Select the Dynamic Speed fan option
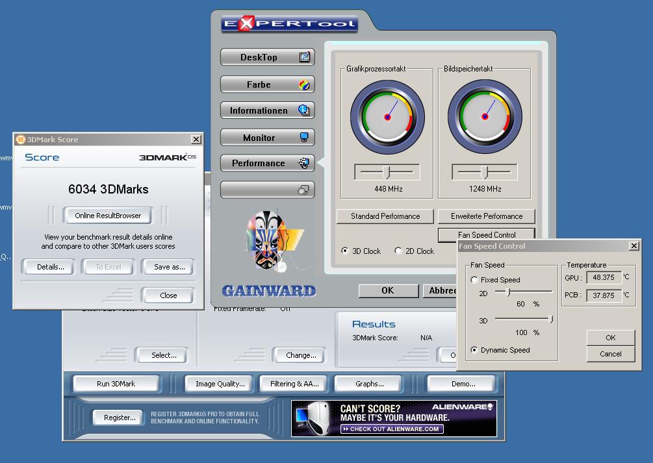Viewport: 653px width, 463px height. [x=474, y=350]
